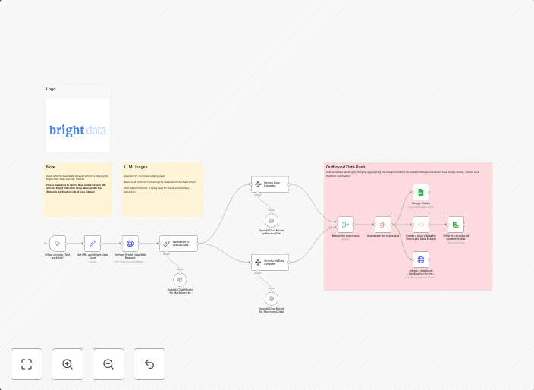Open the Create a binary data code node
The width and height of the screenshot is (534, 390).
click(x=420, y=225)
